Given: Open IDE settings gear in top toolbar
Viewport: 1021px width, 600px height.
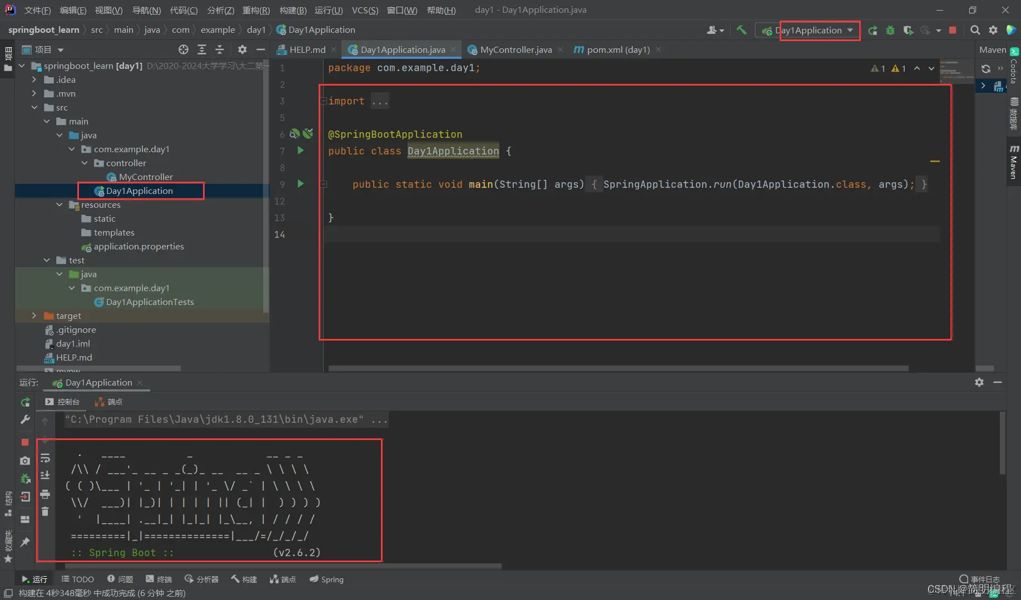Looking at the screenshot, I should tap(993, 30).
